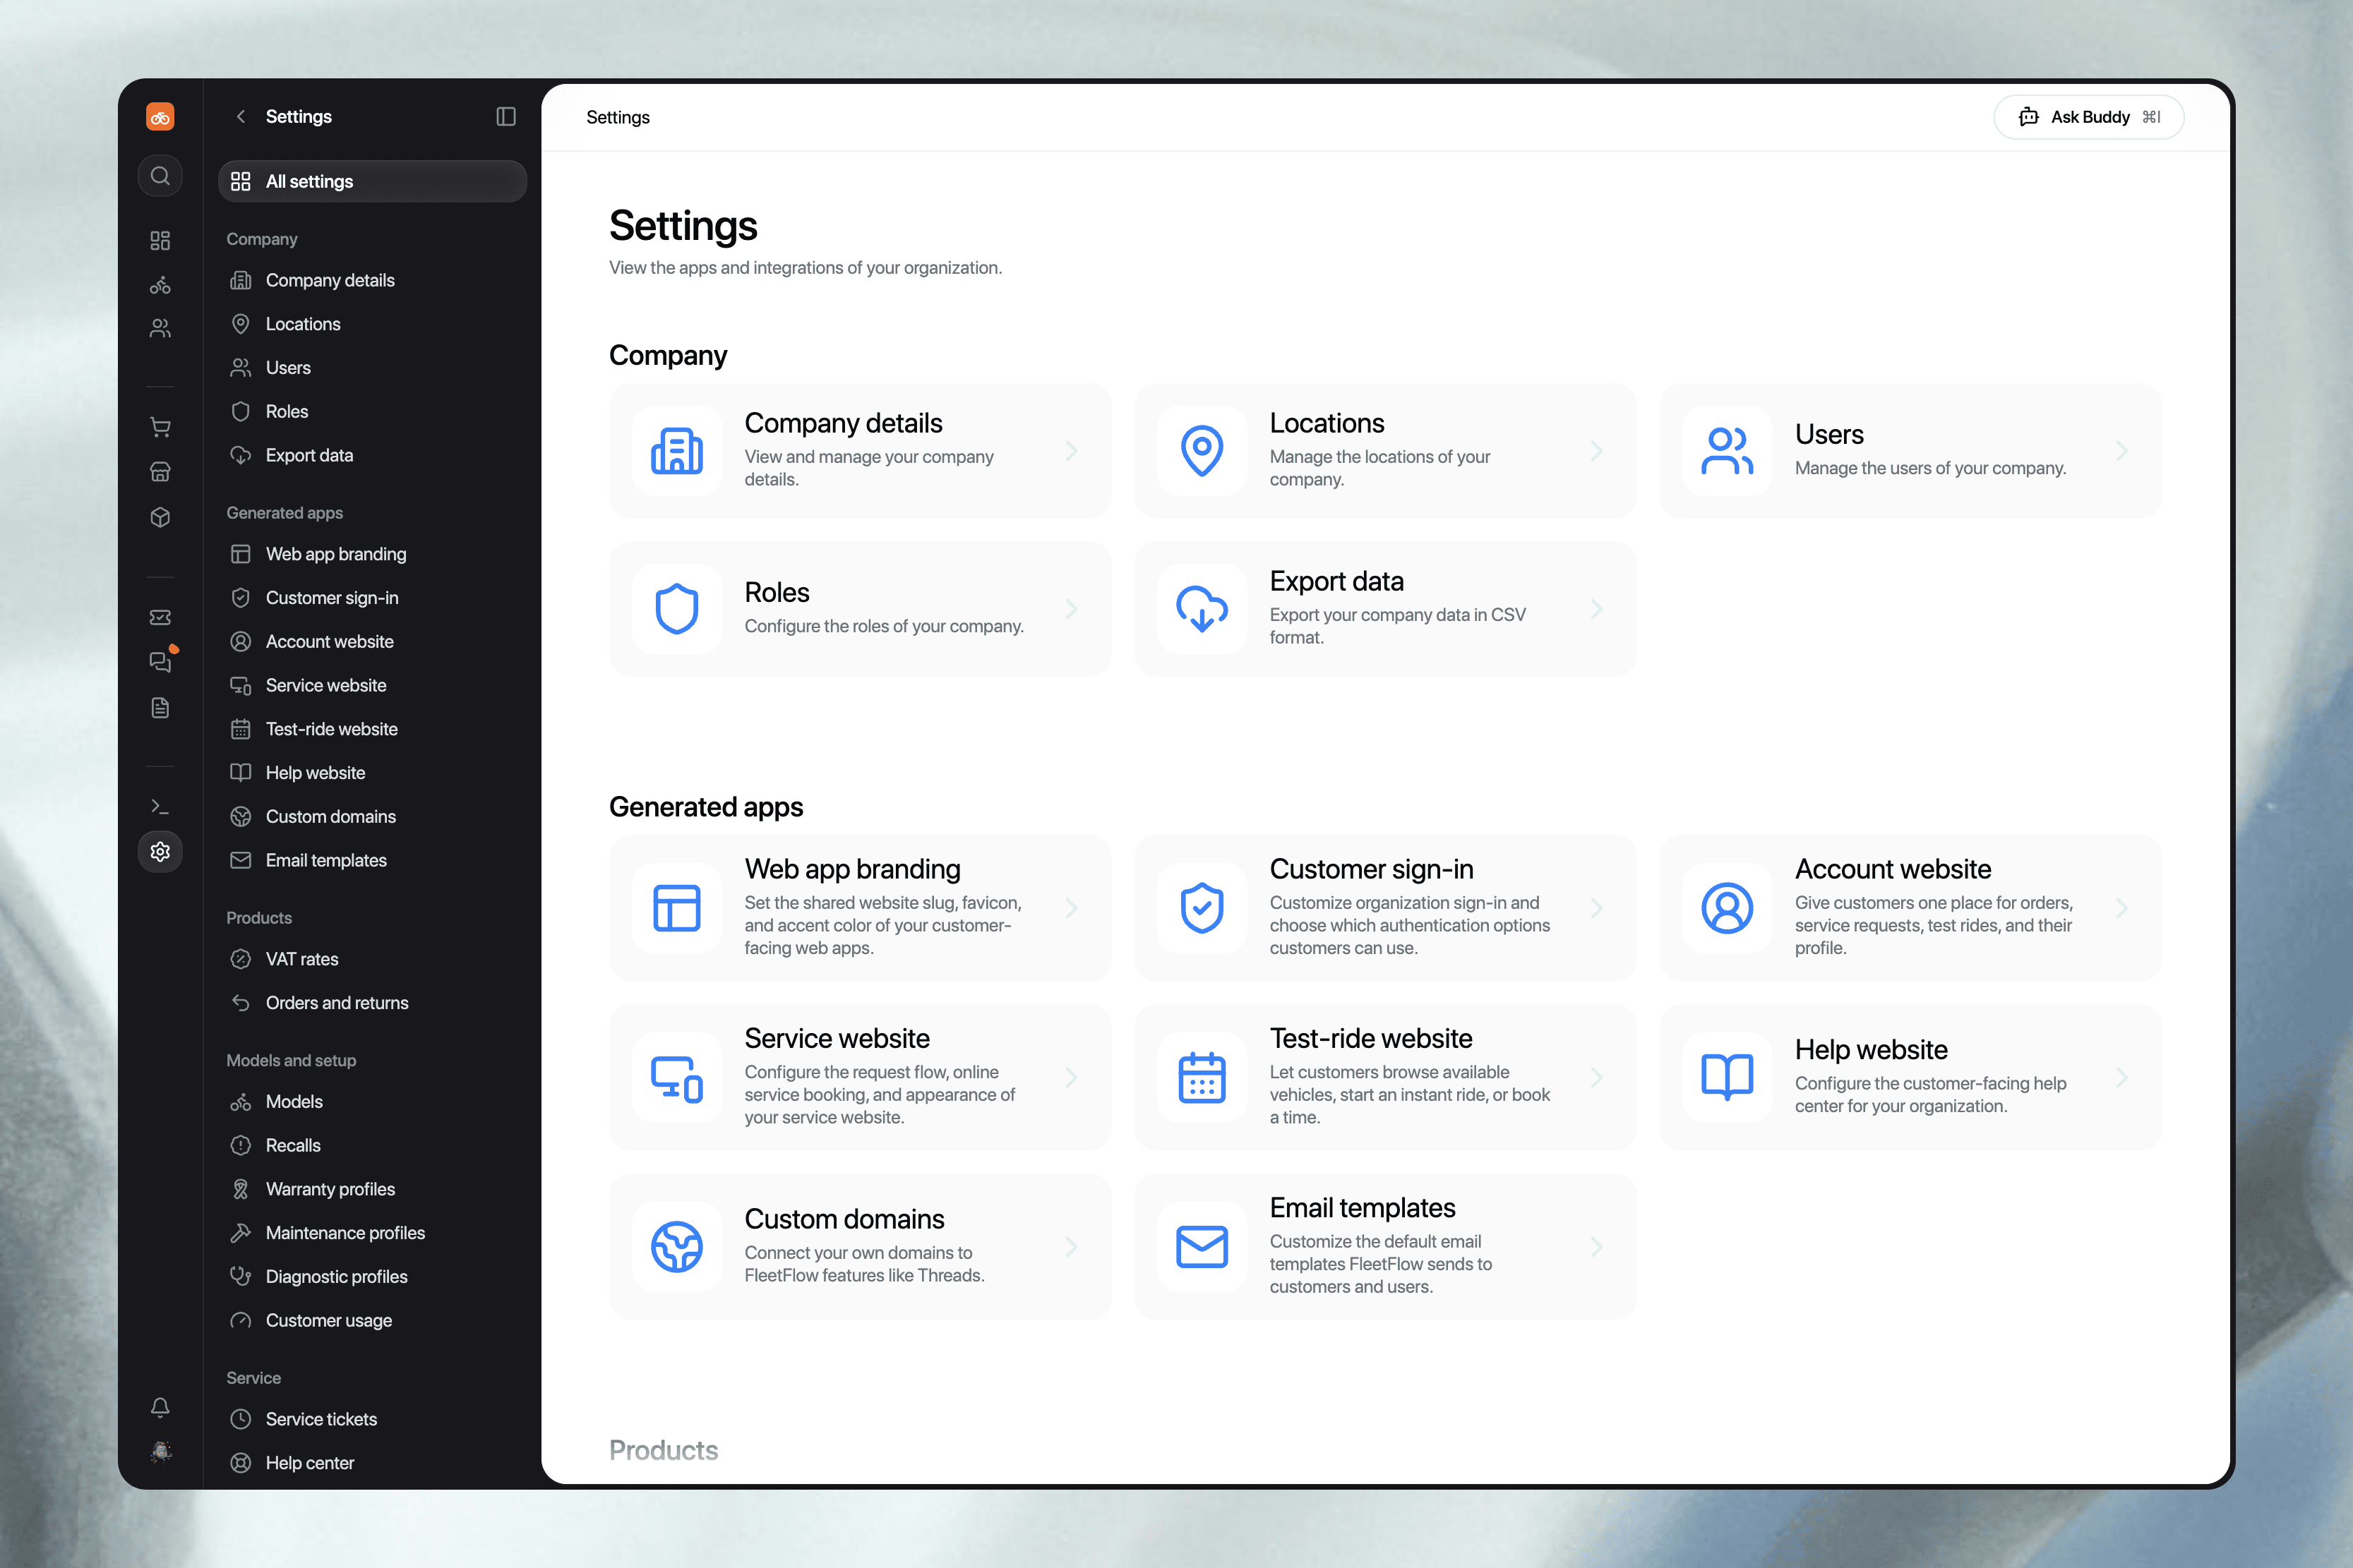Open the Test-ride website card
The height and width of the screenshot is (1568, 2353).
click(x=1386, y=1077)
